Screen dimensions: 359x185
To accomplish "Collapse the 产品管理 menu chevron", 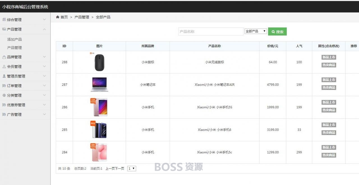I will (x=44, y=29).
